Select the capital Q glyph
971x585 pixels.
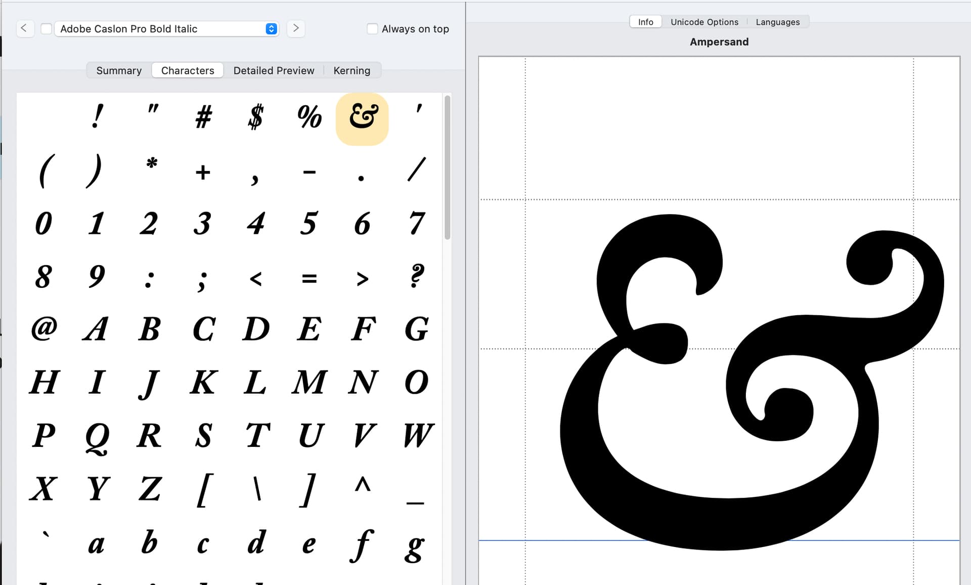tap(97, 436)
